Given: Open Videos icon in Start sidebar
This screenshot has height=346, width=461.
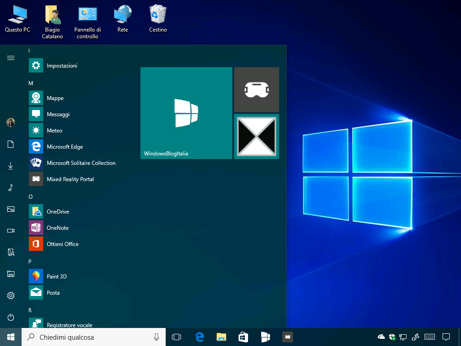Looking at the screenshot, I should [x=11, y=231].
